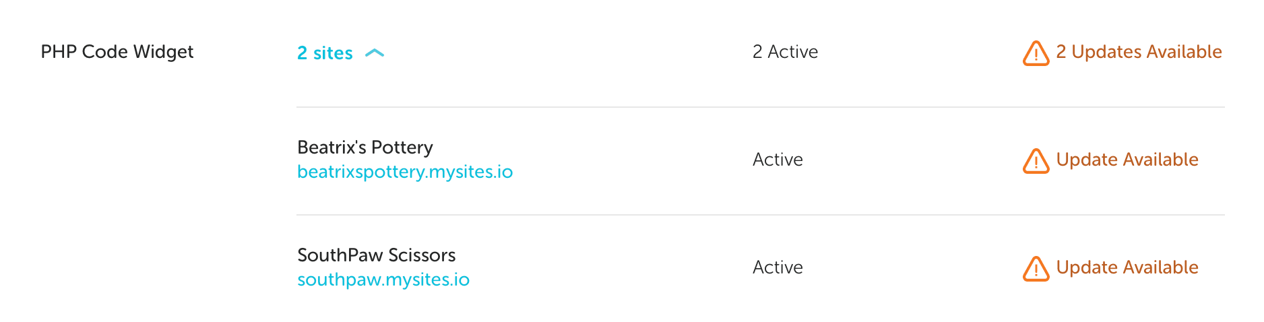
Task: Click the divider line above Beatrix's Pottery
Action: [760, 107]
